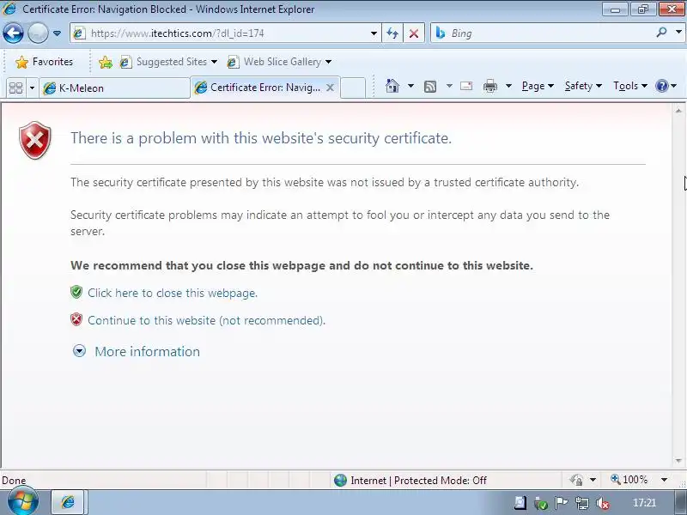Screen dimensions: 687x515
Task: Click the large red shield error icon
Action: [35, 140]
